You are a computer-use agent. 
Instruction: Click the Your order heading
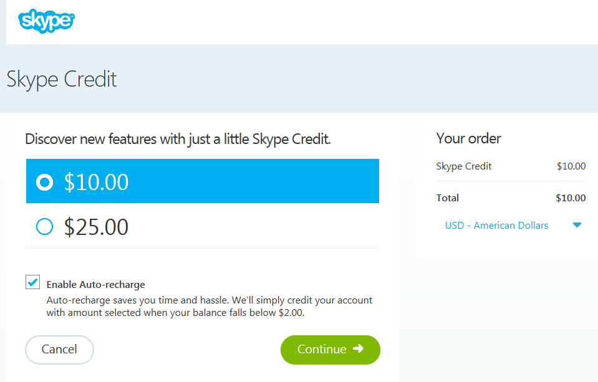468,138
